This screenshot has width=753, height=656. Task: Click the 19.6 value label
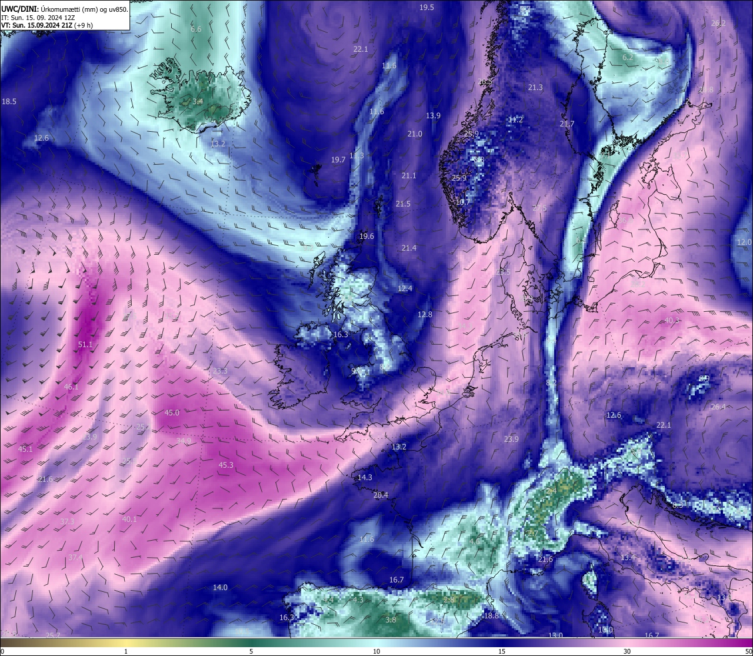click(366, 236)
